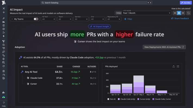The height and width of the screenshot is (108, 193).
Task: Open the Repository ID filter dropdown
Action: pyautogui.click(x=114, y=19)
